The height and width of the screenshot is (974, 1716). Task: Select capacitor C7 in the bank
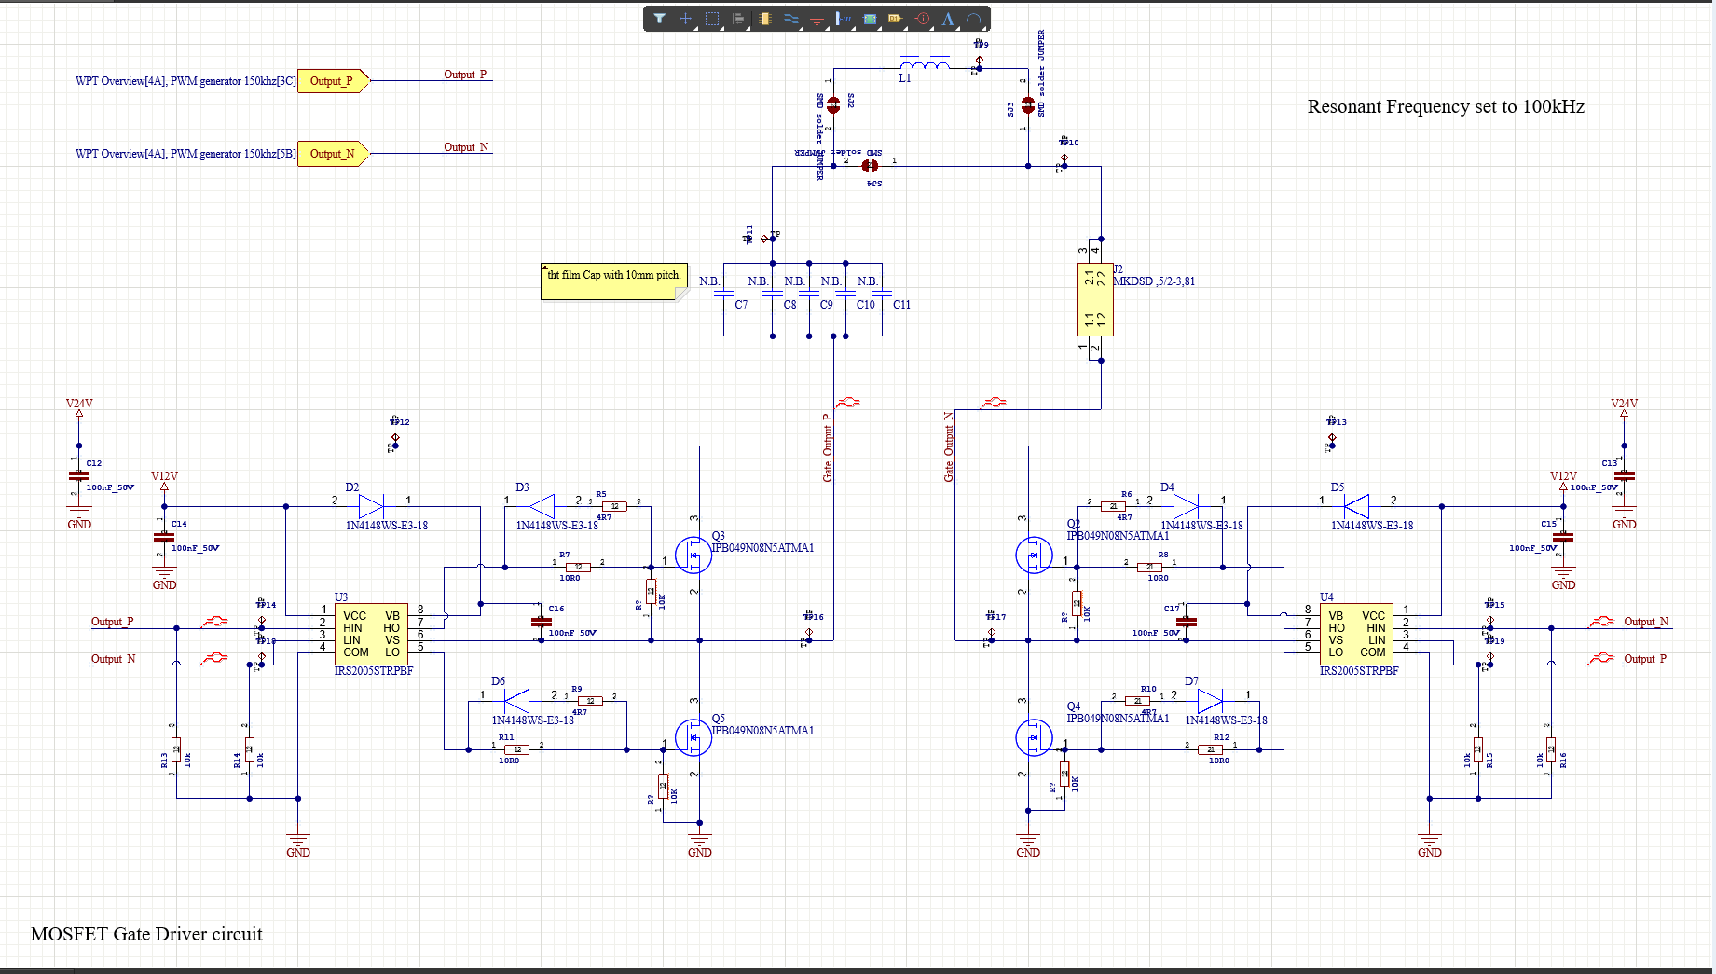click(724, 294)
